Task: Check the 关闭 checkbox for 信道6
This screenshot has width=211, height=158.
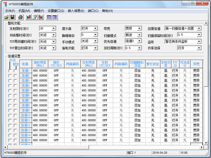Action: coord(10,95)
